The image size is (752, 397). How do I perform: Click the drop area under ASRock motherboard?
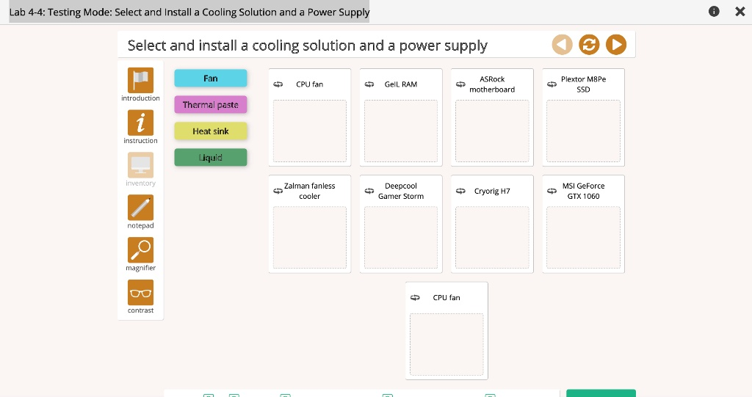492,131
